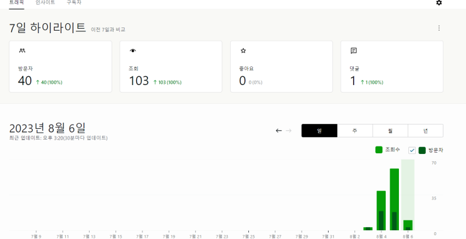Click the ↑ 40 (100%) change value
The image size is (466, 239).
point(49,83)
